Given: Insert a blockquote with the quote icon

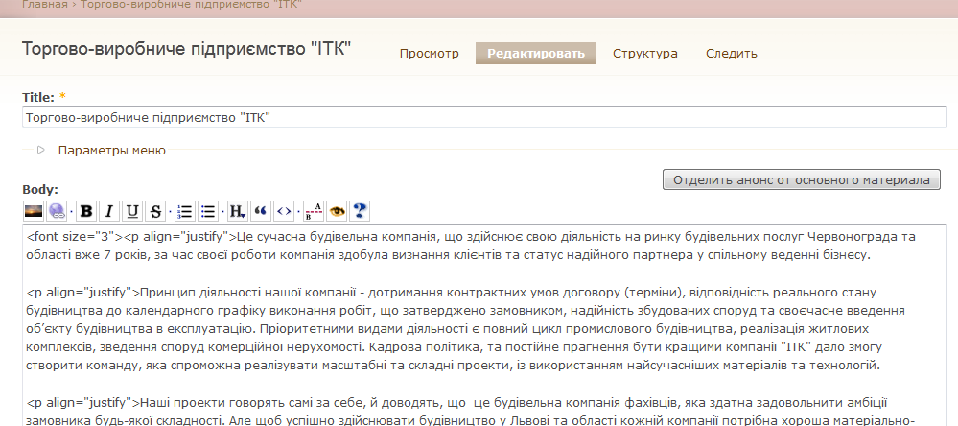Looking at the screenshot, I should click(x=260, y=211).
